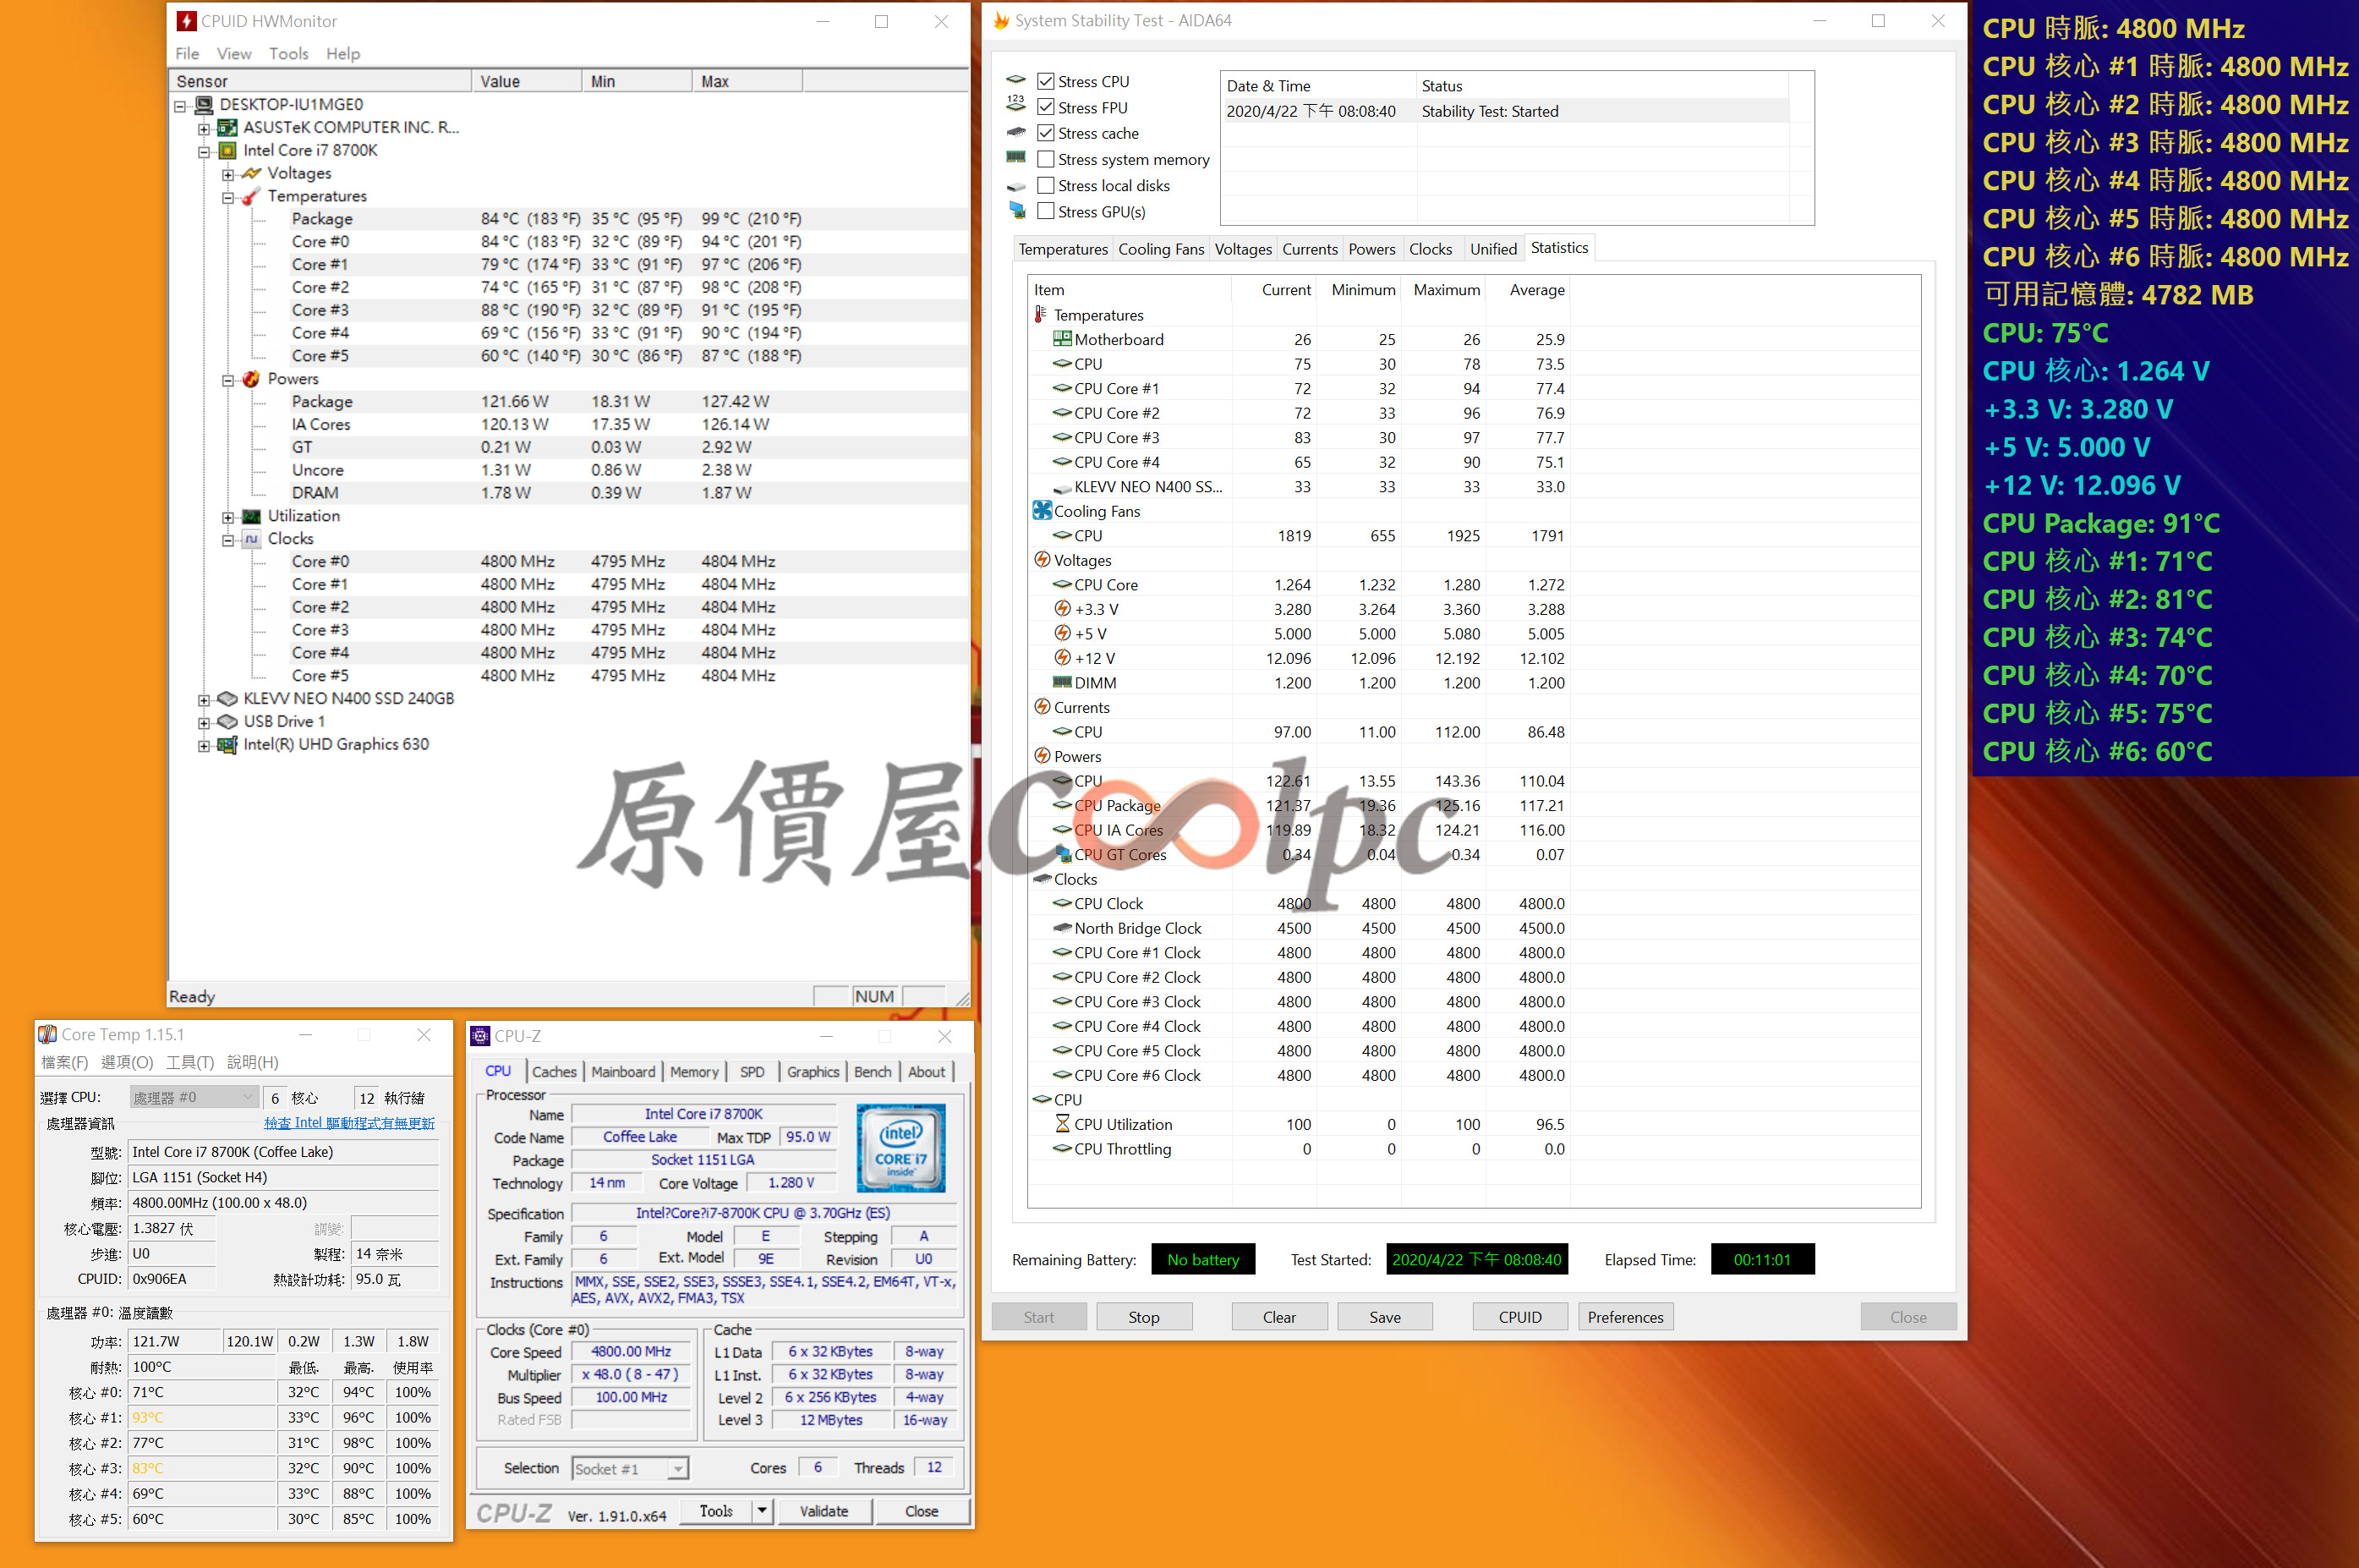Viewport: 2359px width, 1568px height.
Task: Click the Powers icon in AIDA64 statistics
Action: [1042, 755]
